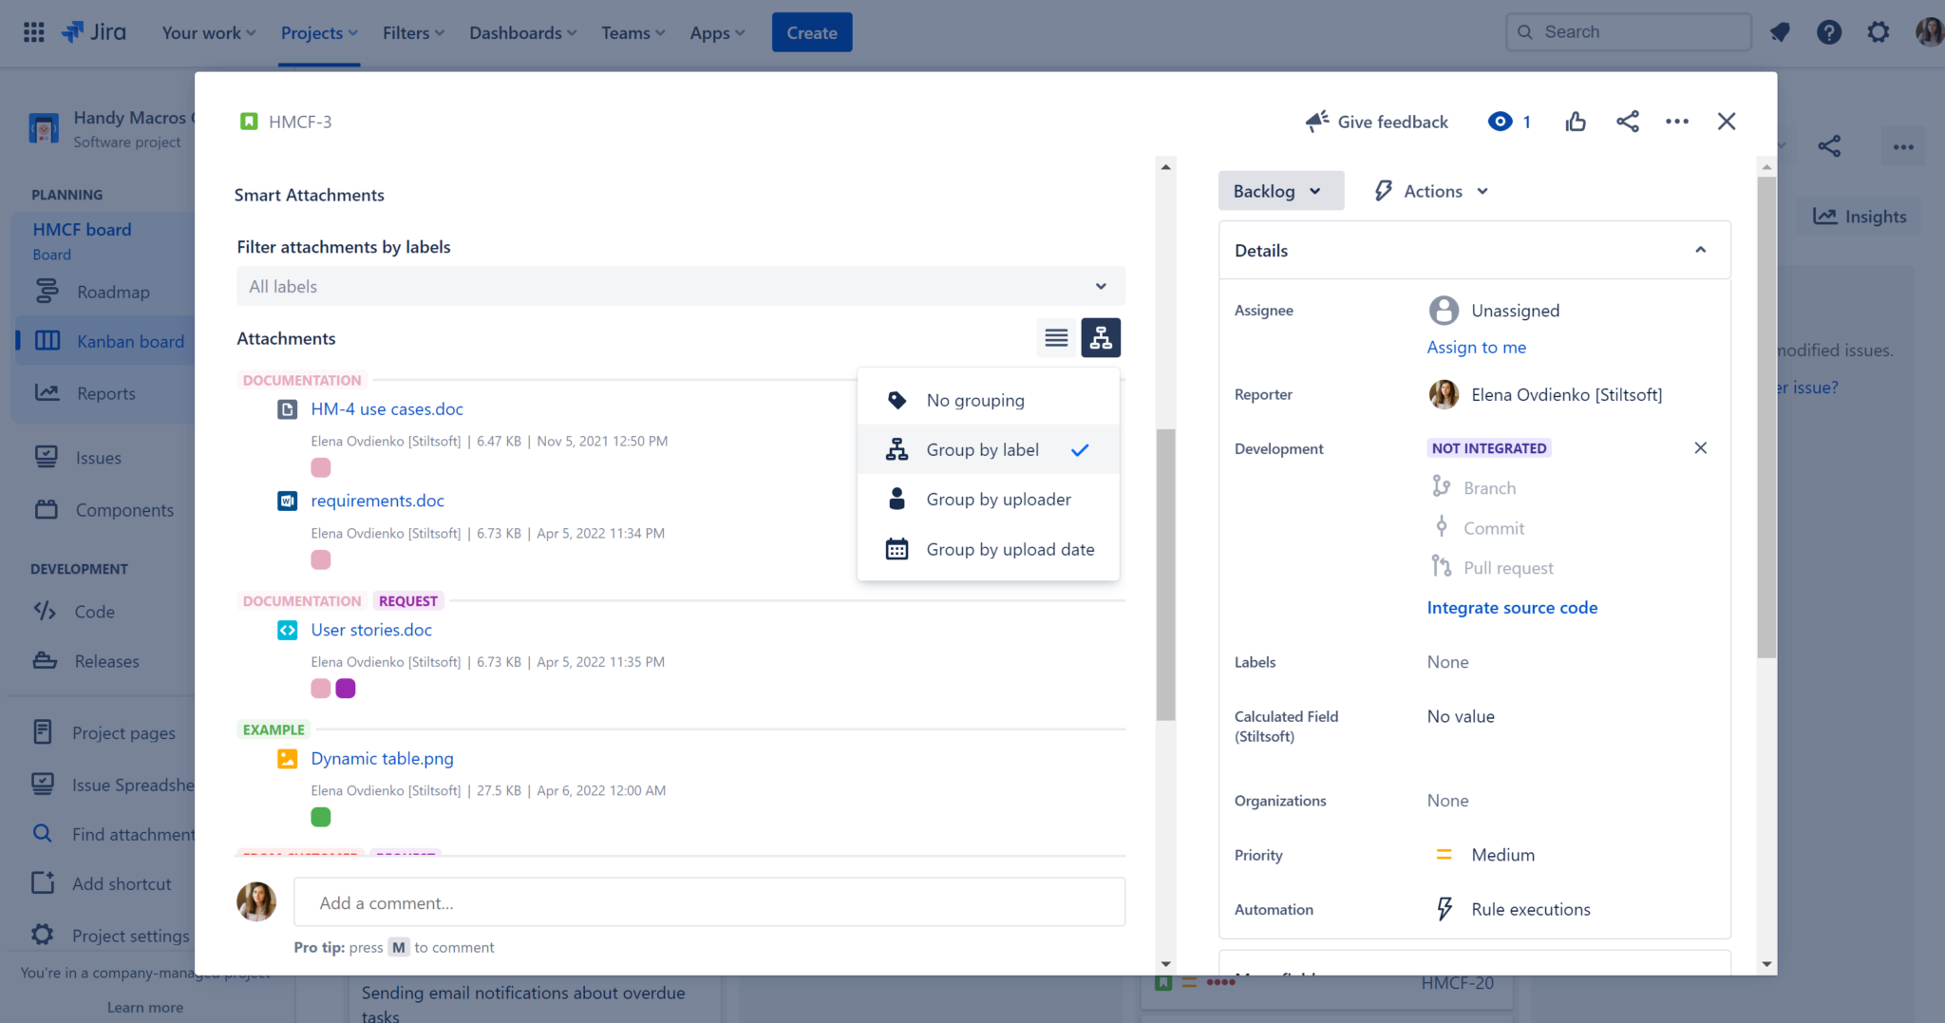
Task: Open notifications with the flag icon
Action: pos(1781,31)
